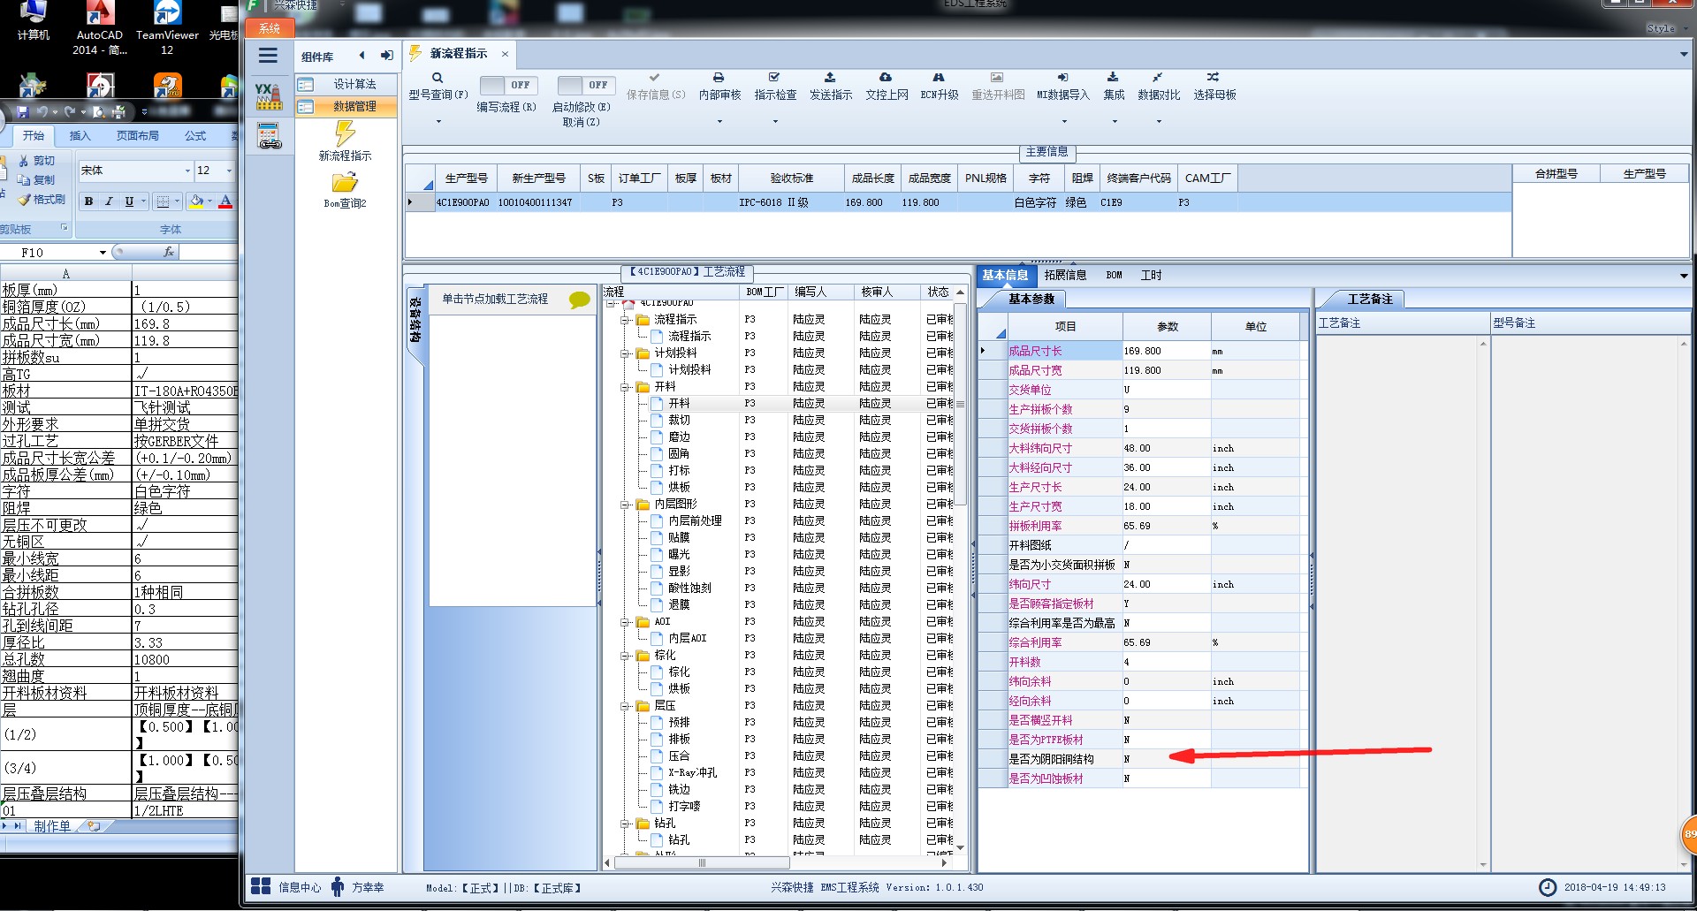Switch to 工时 tab
This screenshot has height=911, width=1697.
click(1151, 276)
